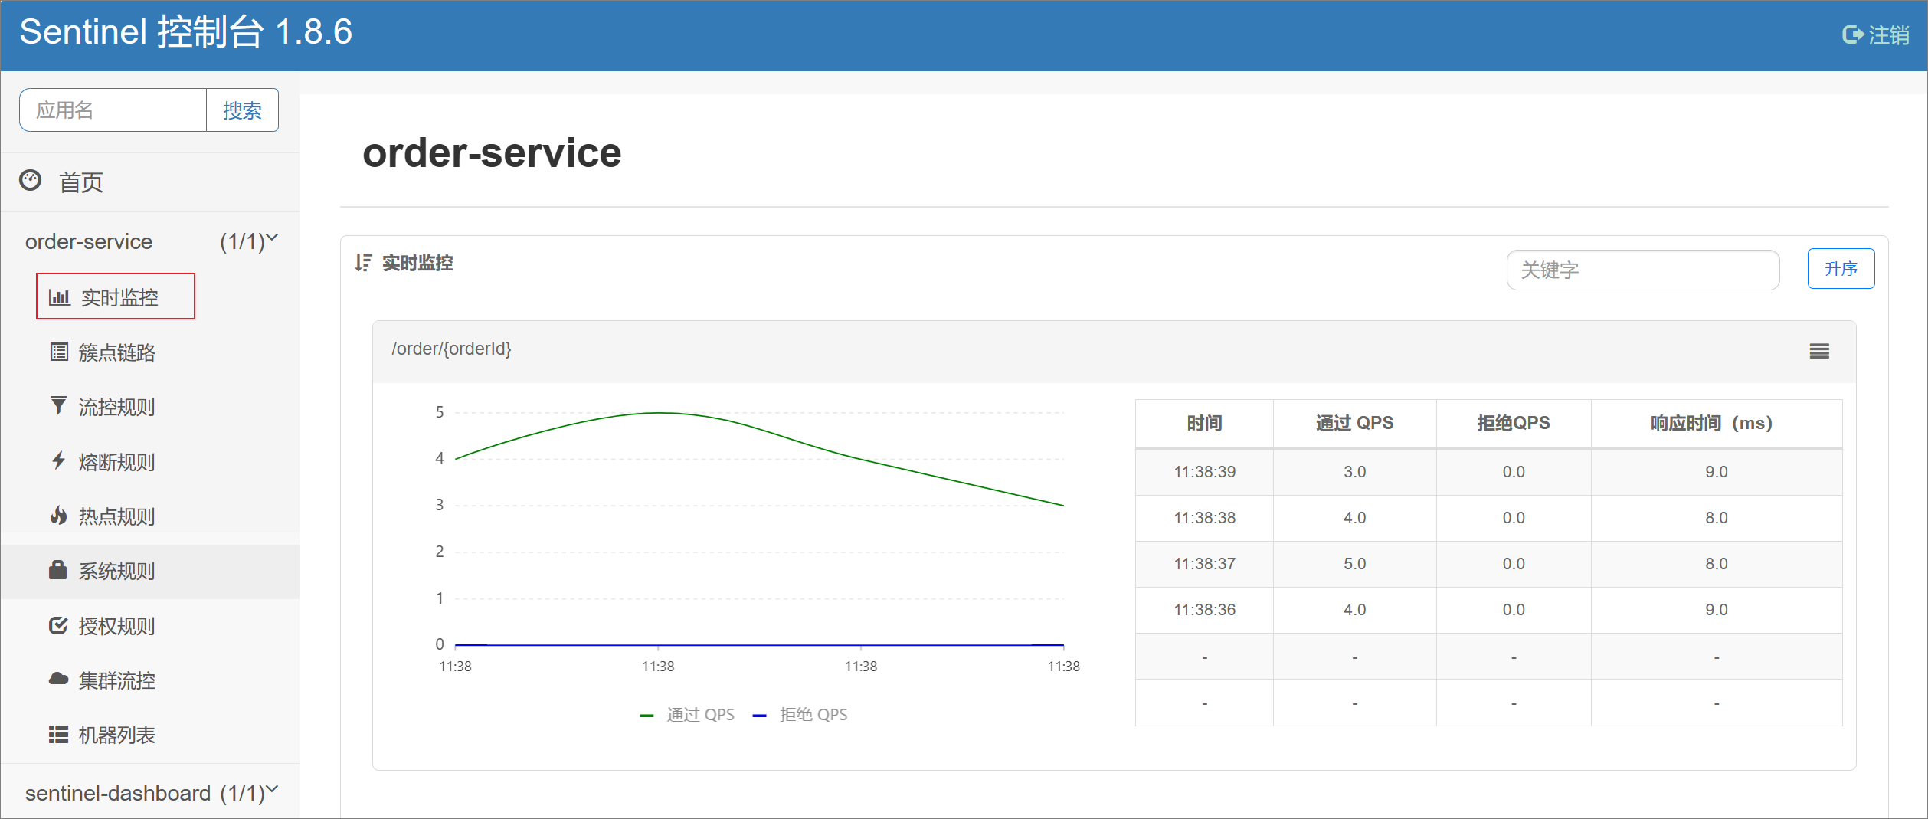Focus the 关键字 keyword input
The width and height of the screenshot is (1928, 819).
(1642, 270)
